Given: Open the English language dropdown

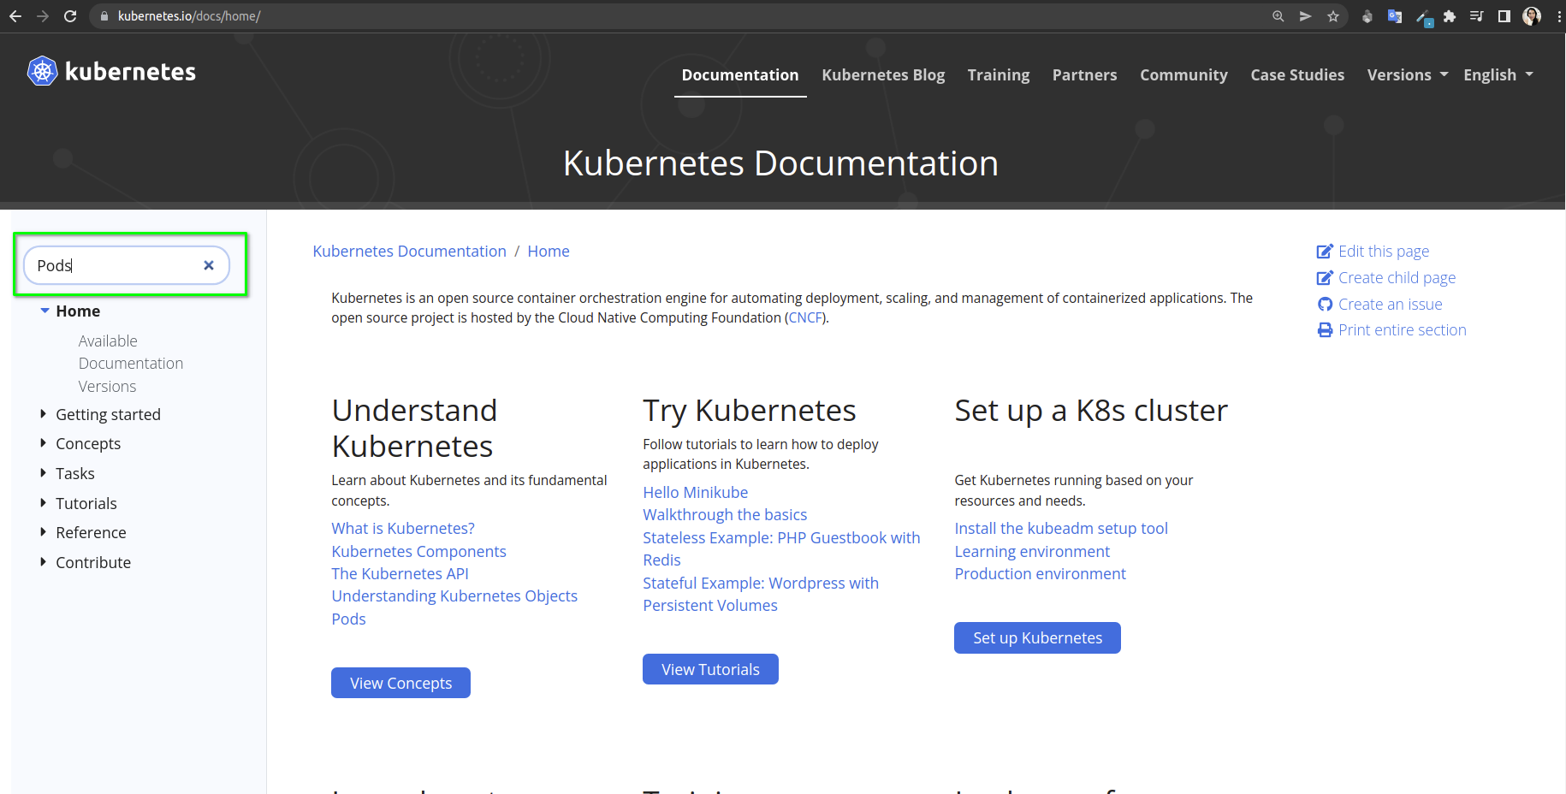Looking at the screenshot, I should 1498,74.
